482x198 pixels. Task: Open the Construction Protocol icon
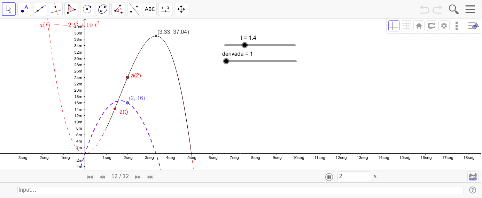473,177
